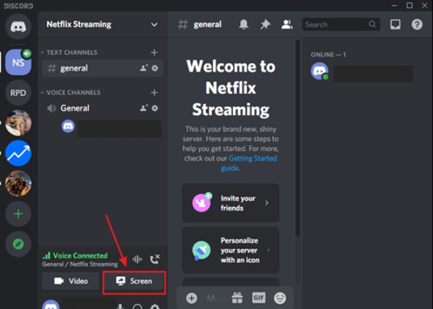Open the RPD server
The width and height of the screenshot is (433, 309).
(x=18, y=93)
